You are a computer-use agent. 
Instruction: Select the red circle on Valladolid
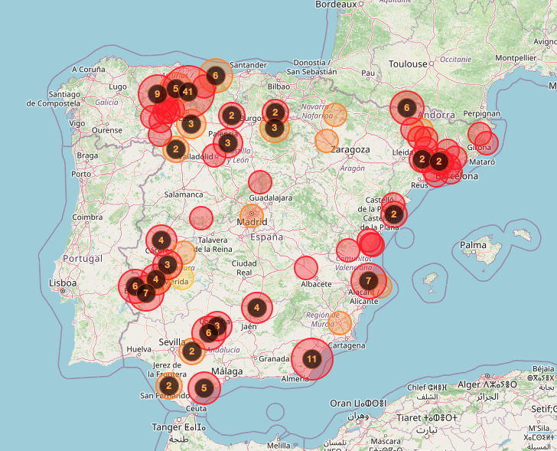pos(214,155)
